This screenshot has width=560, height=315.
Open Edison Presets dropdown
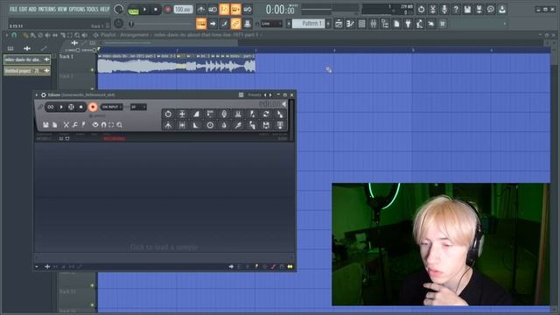(x=255, y=95)
